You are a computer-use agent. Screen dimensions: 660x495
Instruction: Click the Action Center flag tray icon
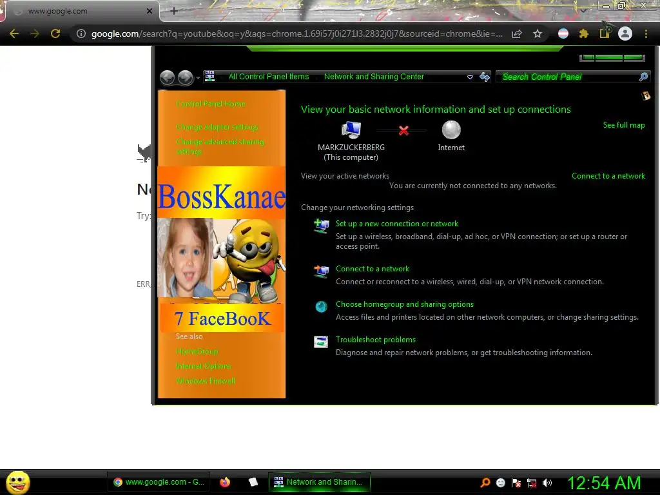[x=516, y=483]
